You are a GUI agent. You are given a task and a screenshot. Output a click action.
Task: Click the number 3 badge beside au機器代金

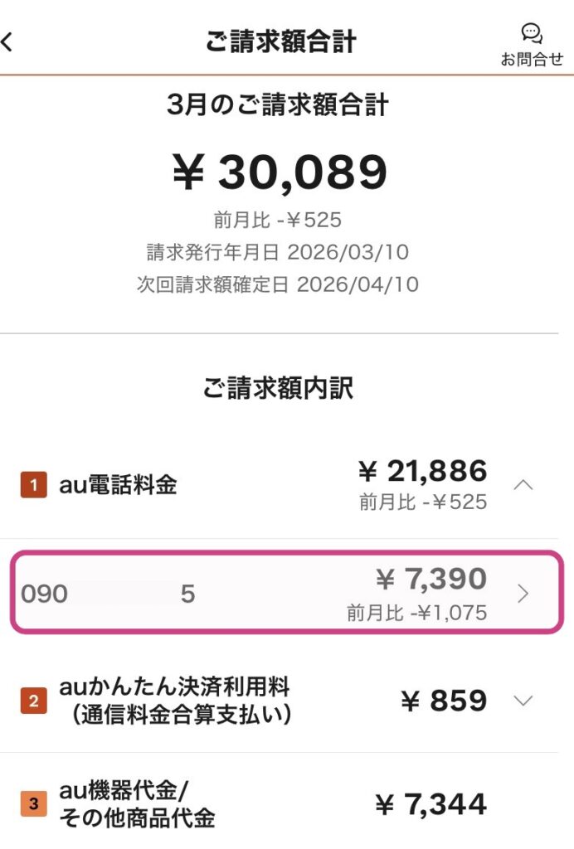click(x=33, y=804)
